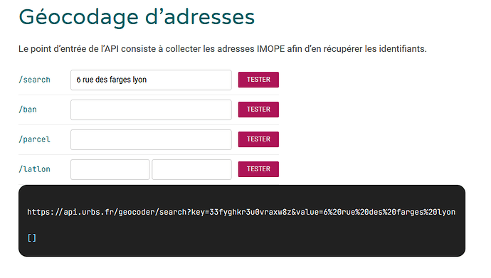Click the /latlon endpoint label
The height and width of the screenshot is (278, 491).
coord(34,169)
